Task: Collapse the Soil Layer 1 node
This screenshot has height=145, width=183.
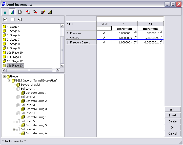Action: click(14, 89)
